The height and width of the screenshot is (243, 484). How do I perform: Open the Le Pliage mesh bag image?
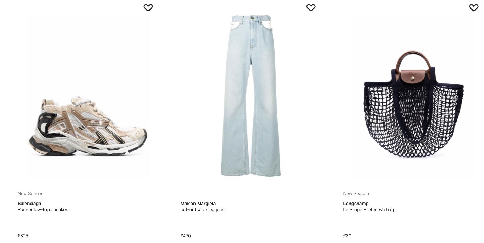pos(414,96)
